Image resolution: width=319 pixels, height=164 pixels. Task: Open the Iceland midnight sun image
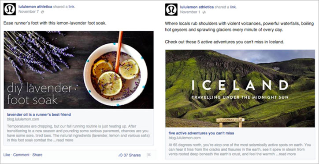click(x=240, y=89)
